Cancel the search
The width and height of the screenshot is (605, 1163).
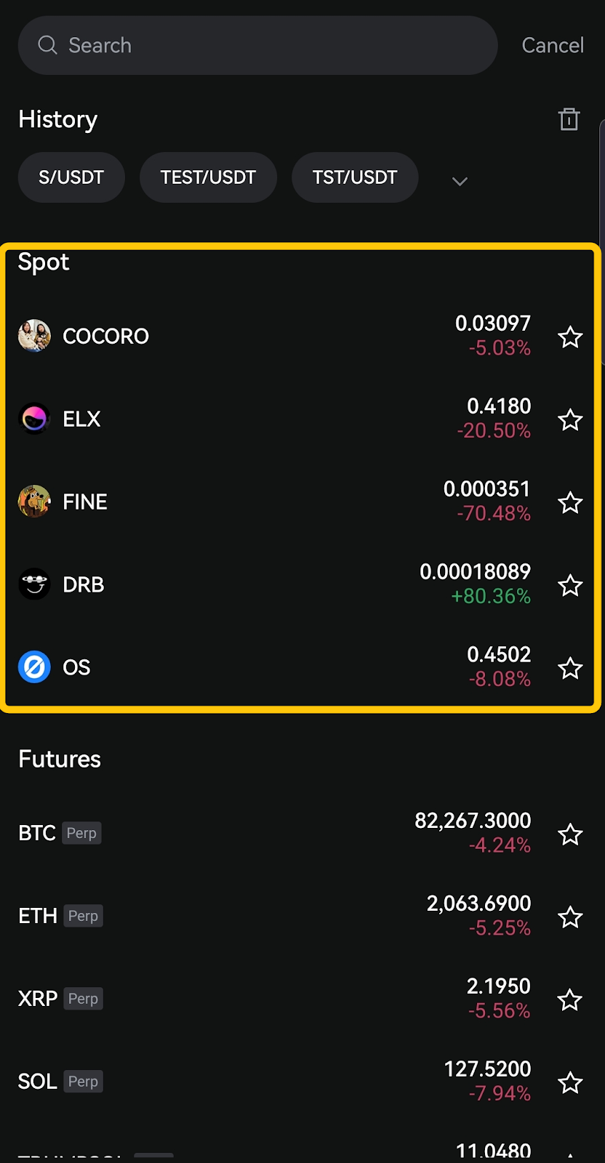pos(553,45)
